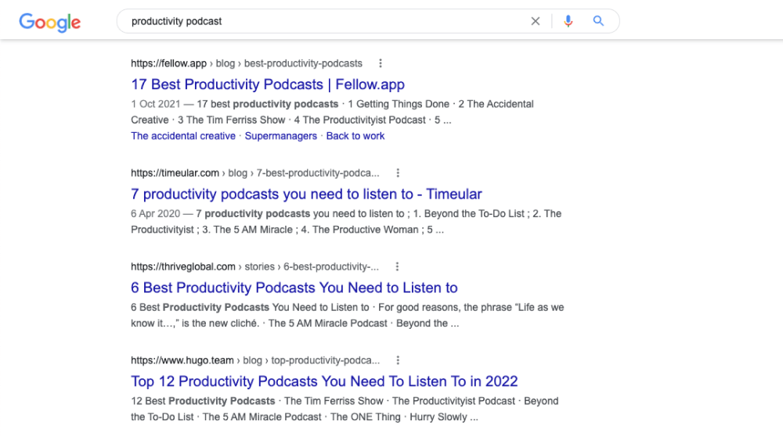Click the Google logo
The height and width of the screenshot is (436, 783).
50,23
